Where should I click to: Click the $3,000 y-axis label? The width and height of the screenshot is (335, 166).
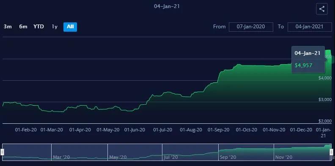pos(325,100)
